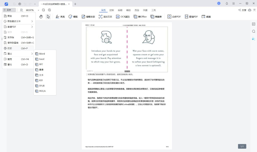
Task: Open the Merge PDF tool
Action: click(x=174, y=17)
